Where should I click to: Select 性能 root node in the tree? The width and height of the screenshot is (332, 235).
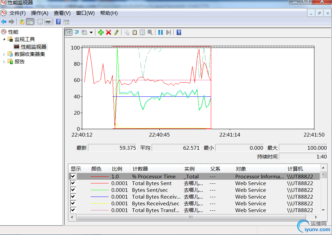point(13,32)
